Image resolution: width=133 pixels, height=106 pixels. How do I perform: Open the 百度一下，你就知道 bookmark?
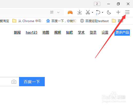tap(61, 21)
